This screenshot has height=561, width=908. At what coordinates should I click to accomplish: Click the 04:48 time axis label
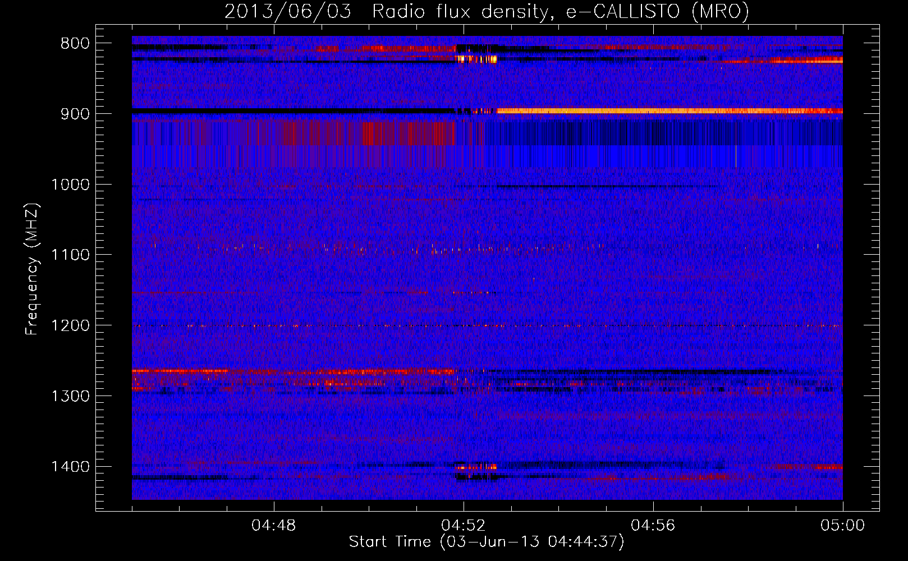click(274, 526)
